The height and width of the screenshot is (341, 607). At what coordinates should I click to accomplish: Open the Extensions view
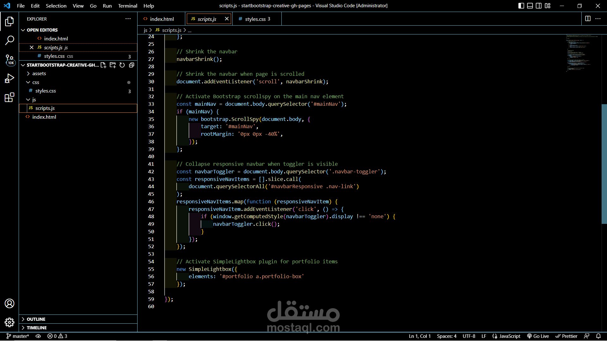pos(9,97)
